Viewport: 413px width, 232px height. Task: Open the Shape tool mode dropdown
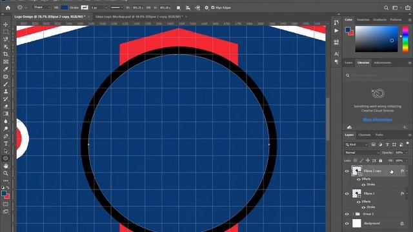click(x=41, y=7)
